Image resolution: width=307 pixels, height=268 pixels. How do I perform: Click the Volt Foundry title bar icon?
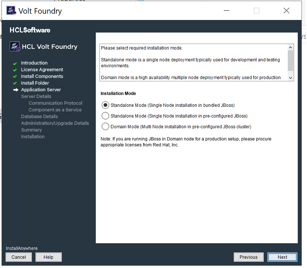click(x=11, y=11)
